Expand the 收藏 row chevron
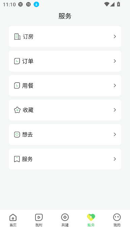 click(115, 110)
